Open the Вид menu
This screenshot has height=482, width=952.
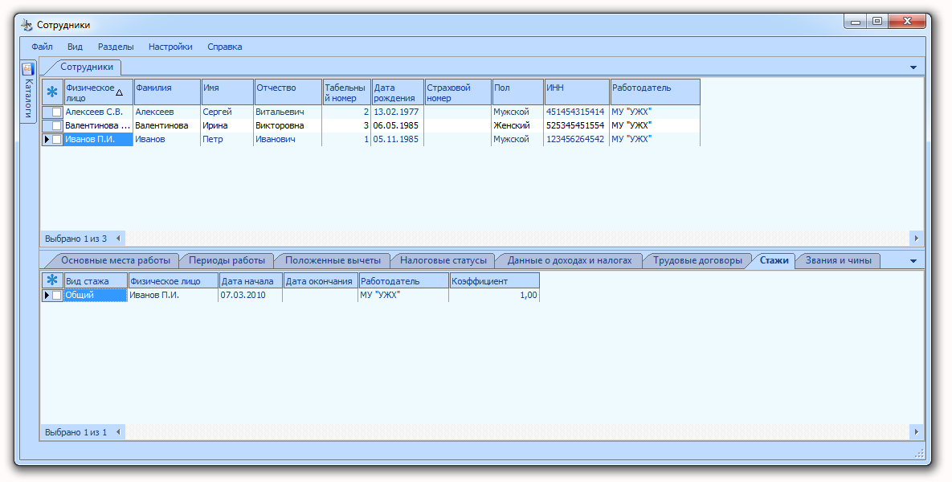76,47
